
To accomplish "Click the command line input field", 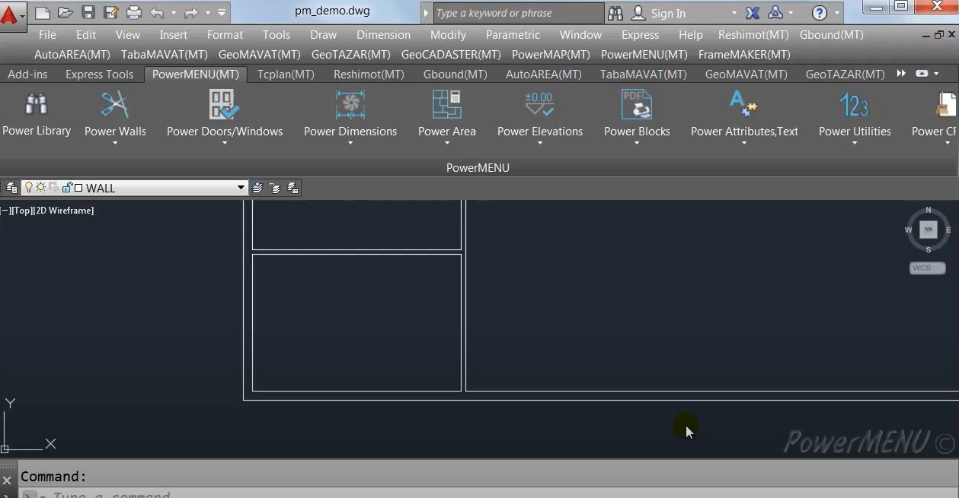I will coord(487,494).
